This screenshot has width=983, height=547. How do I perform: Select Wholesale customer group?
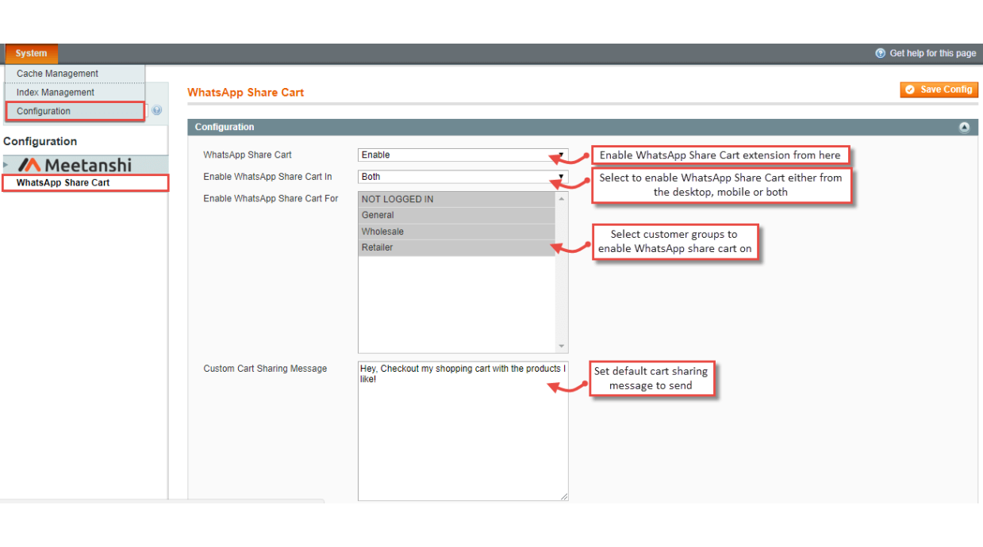(456, 231)
